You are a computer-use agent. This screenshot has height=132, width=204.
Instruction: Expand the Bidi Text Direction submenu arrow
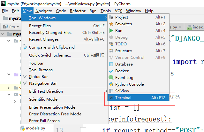click(106, 91)
